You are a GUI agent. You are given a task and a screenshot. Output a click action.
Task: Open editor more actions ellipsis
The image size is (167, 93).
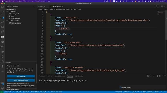point(165,6)
